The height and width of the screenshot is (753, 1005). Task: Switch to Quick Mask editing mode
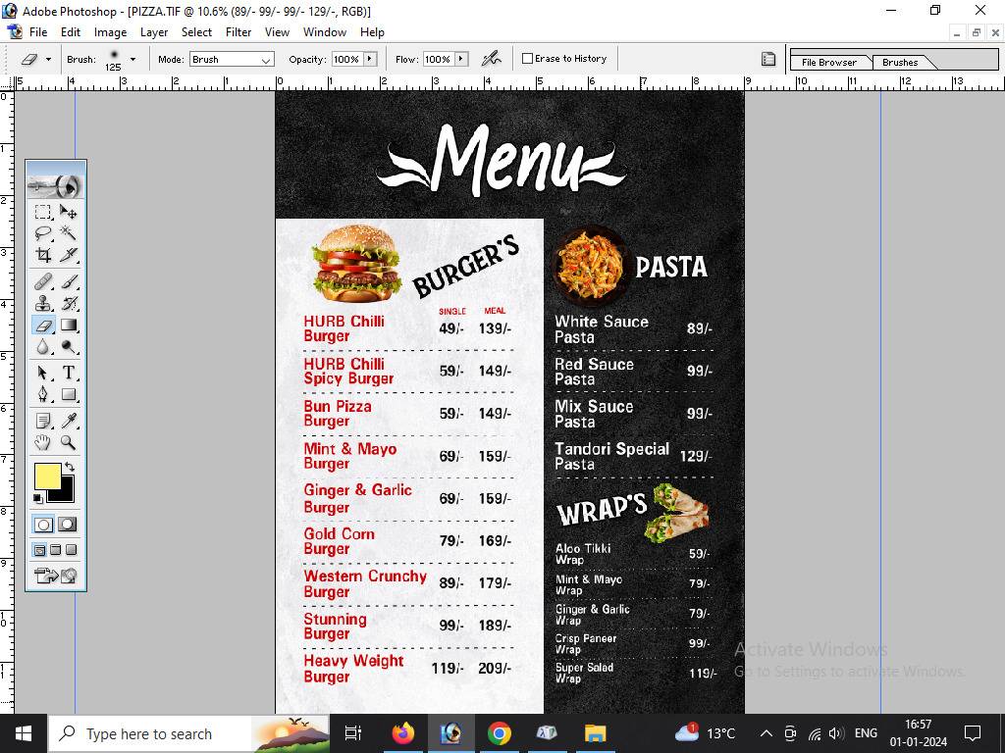tap(67, 525)
